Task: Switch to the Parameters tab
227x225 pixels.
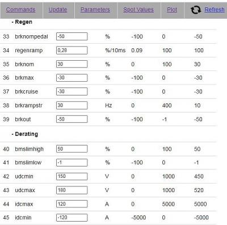Action: 95,10
